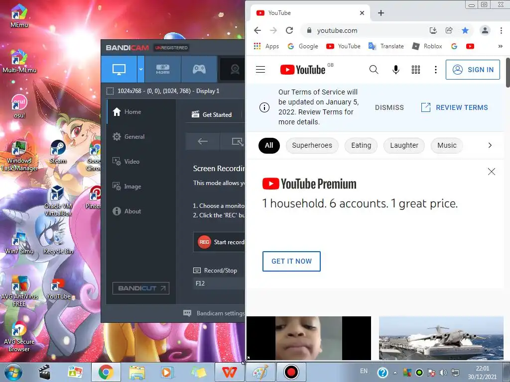Click the taskbar clock showing 22:01
Screen dimensions: 510x382
[x=482, y=372]
